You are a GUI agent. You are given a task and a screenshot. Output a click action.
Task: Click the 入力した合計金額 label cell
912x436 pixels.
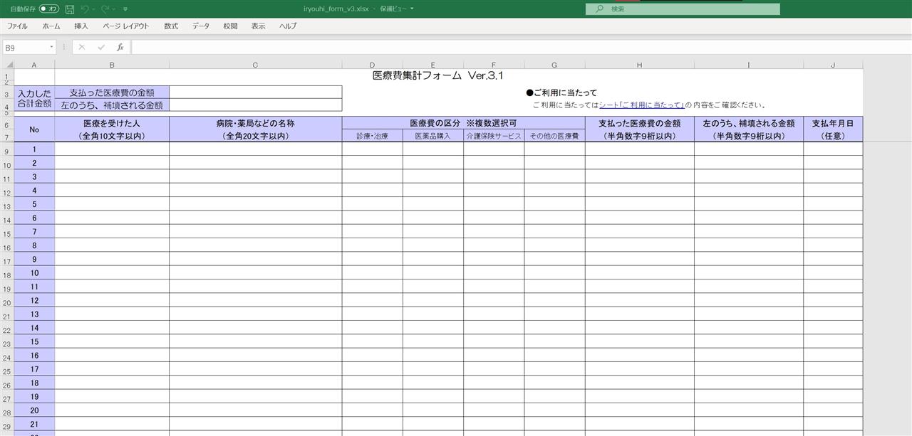coord(34,99)
